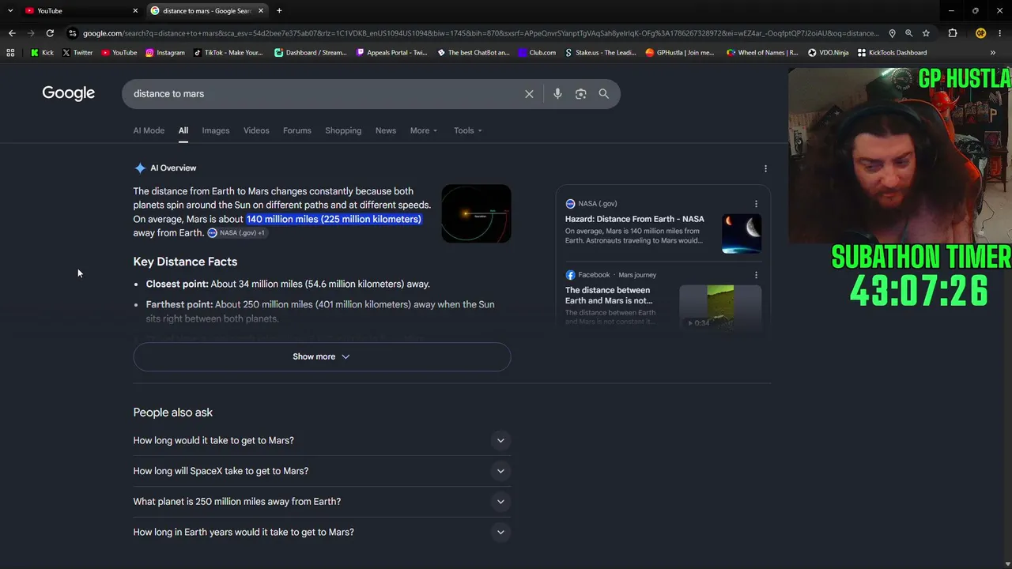Open the best ChatBot bookmark
This screenshot has height=569, width=1012.
click(x=474, y=53)
